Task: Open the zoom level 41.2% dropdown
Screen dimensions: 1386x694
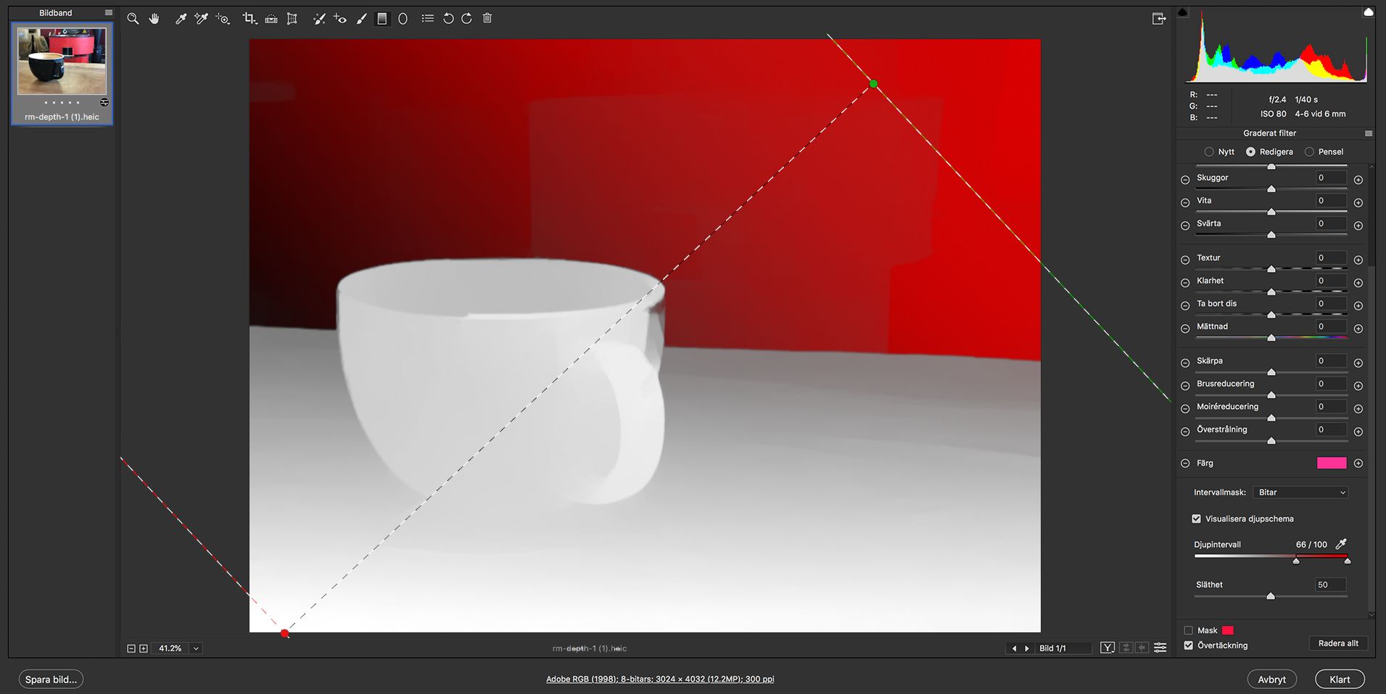Action: (196, 648)
